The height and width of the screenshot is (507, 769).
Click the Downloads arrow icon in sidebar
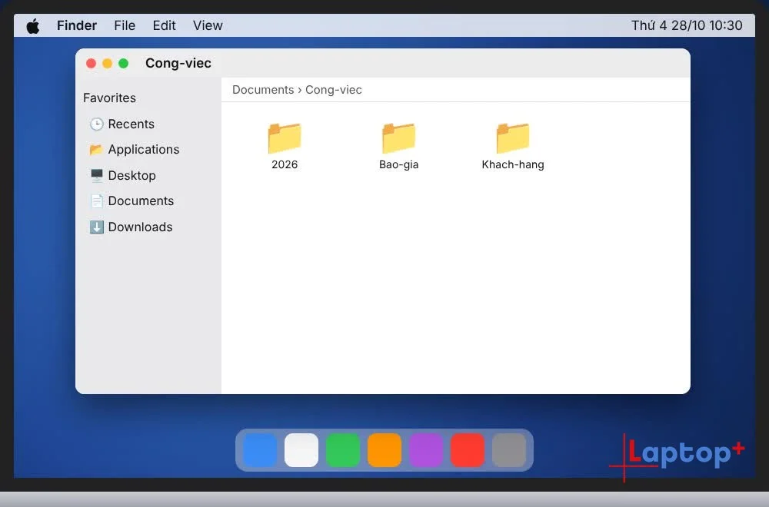(97, 227)
